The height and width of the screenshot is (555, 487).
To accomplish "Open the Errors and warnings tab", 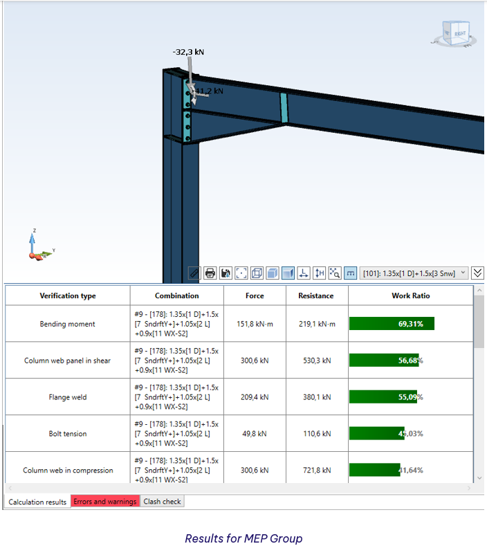I will (105, 502).
